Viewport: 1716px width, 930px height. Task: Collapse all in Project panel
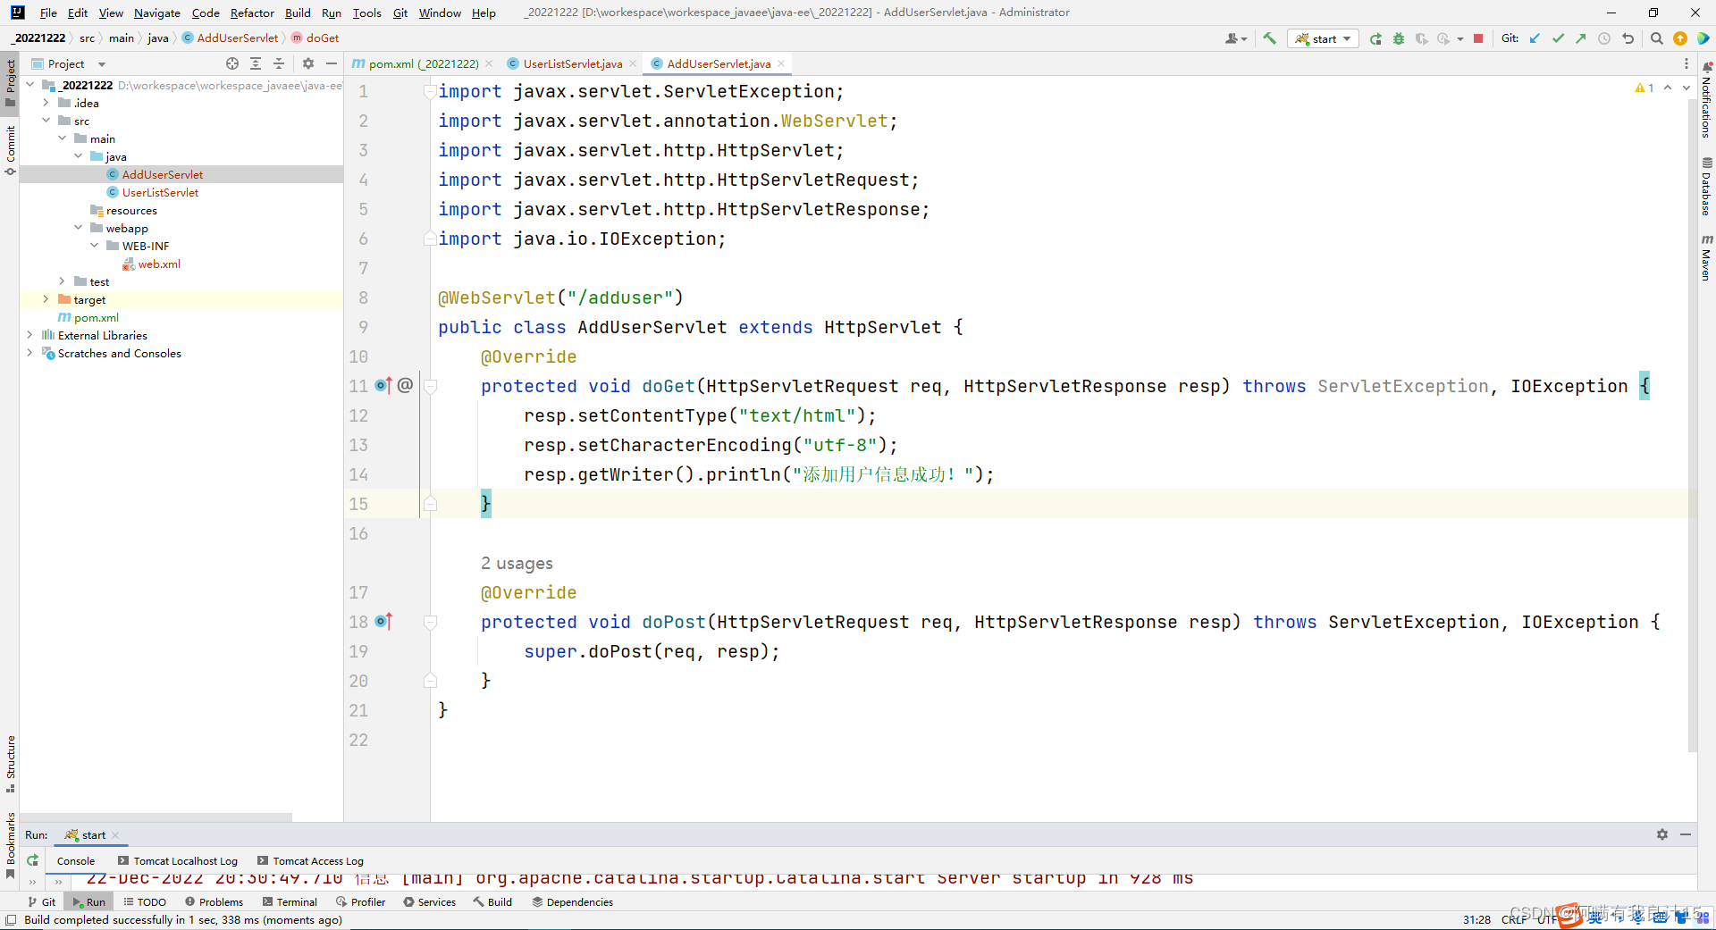point(279,63)
